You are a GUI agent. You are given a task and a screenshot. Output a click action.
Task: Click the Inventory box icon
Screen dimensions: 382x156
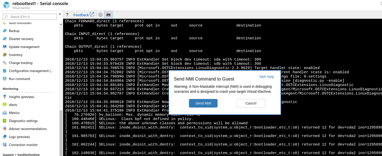(x=4, y=55)
